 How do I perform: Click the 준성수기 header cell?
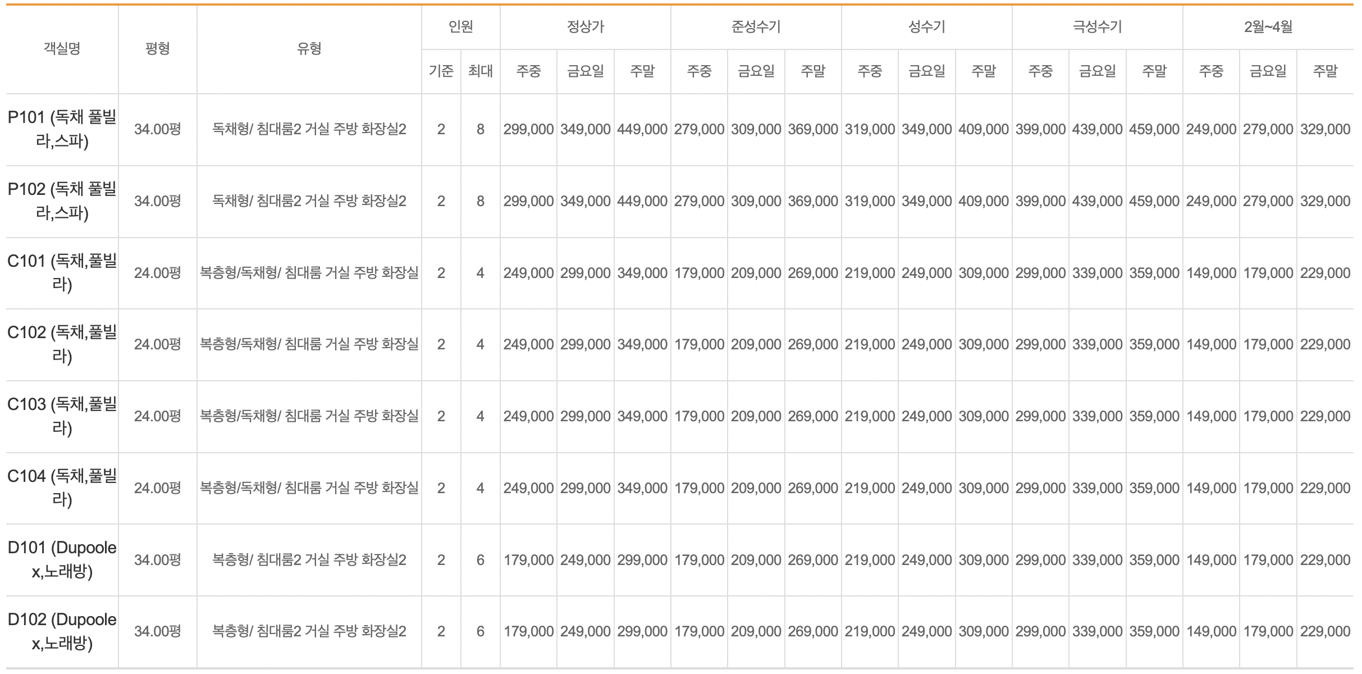756,26
